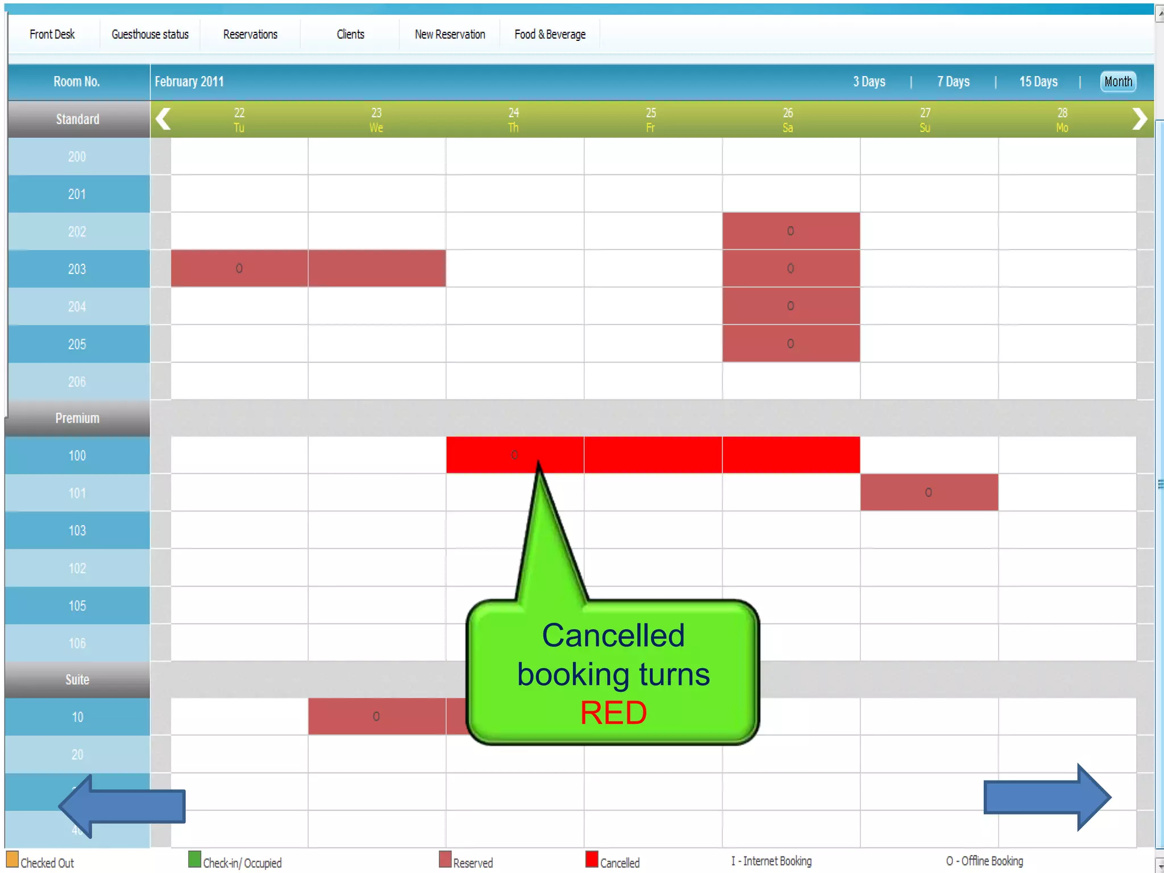Go to previous dates with left chevron
The image size is (1164, 873).
pos(163,119)
